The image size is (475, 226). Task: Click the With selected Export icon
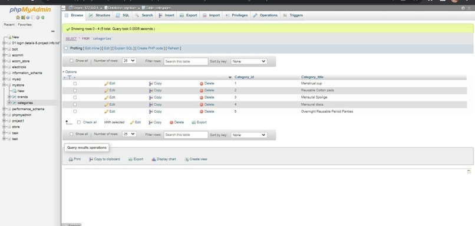coord(194,122)
